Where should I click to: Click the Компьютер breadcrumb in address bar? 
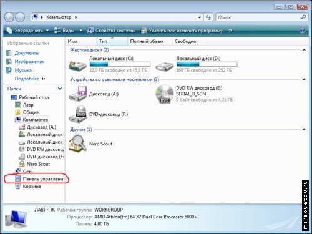(x=59, y=17)
